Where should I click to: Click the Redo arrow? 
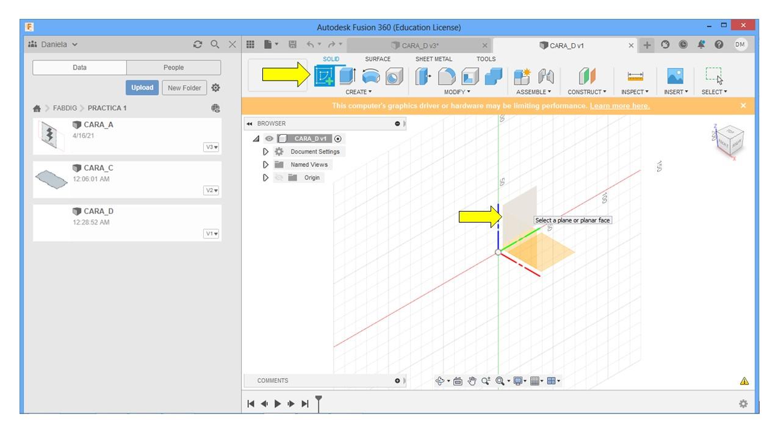tap(331, 45)
